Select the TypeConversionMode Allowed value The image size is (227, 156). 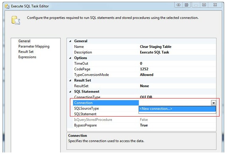point(147,75)
